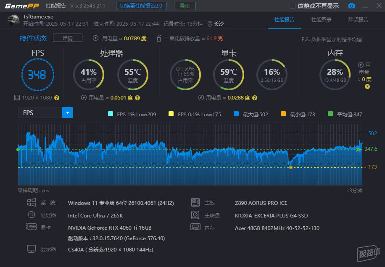Click the 173 minimum label on chart

[x=372, y=167]
